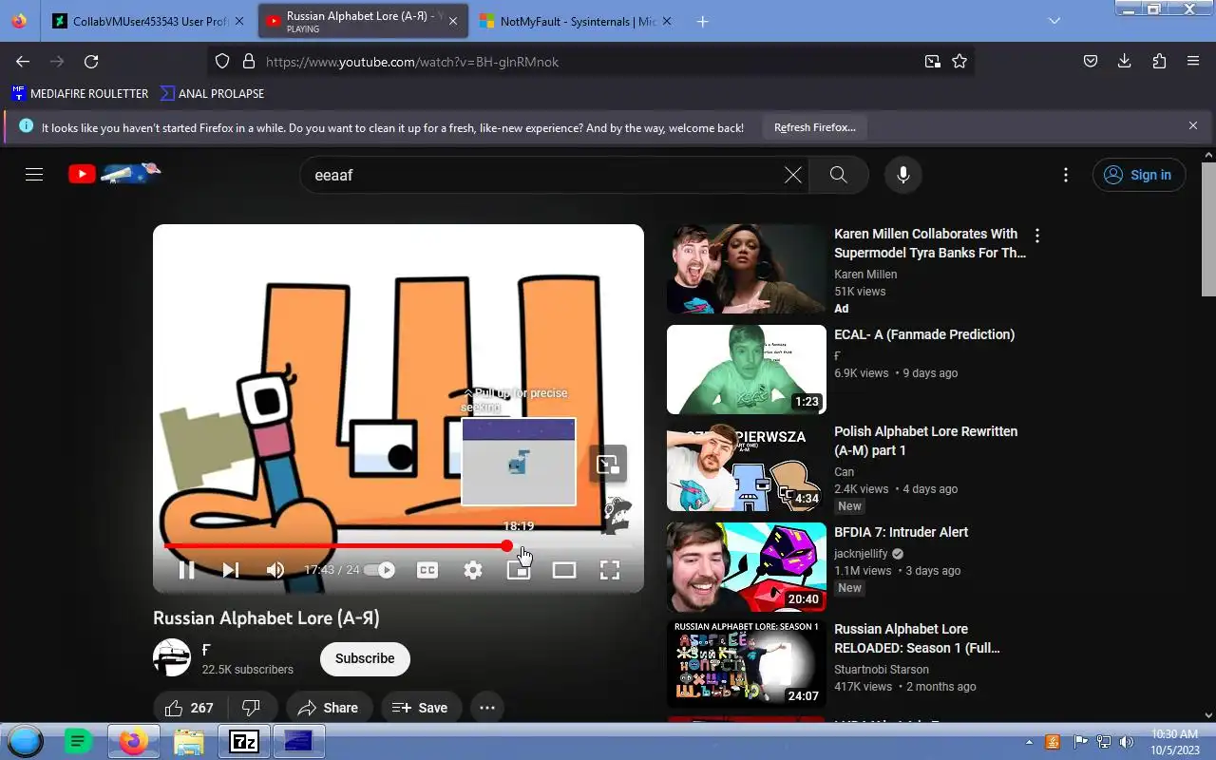Viewport: 1216px width, 760px height.
Task: Open the system tray volume icon
Action: (x=1127, y=742)
